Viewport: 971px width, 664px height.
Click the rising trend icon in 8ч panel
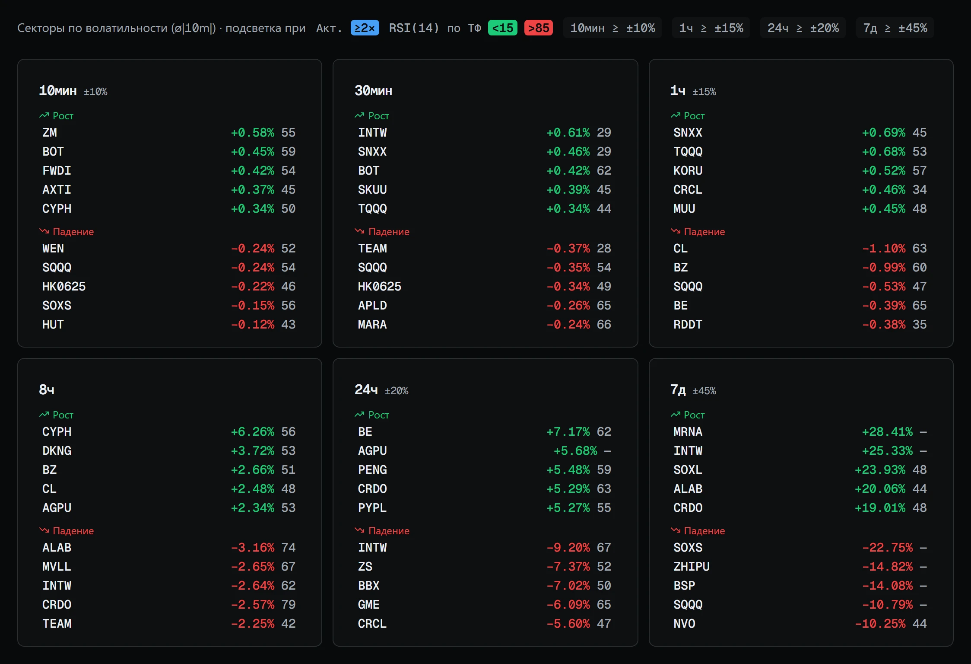pyautogui.click(x=44, y=415)
